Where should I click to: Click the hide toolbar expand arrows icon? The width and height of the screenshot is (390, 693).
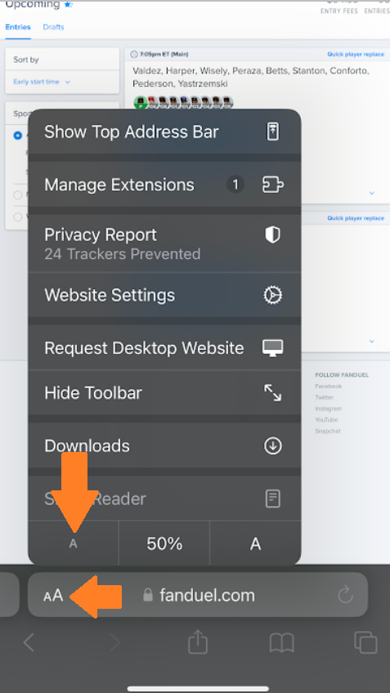coord(273,392)
